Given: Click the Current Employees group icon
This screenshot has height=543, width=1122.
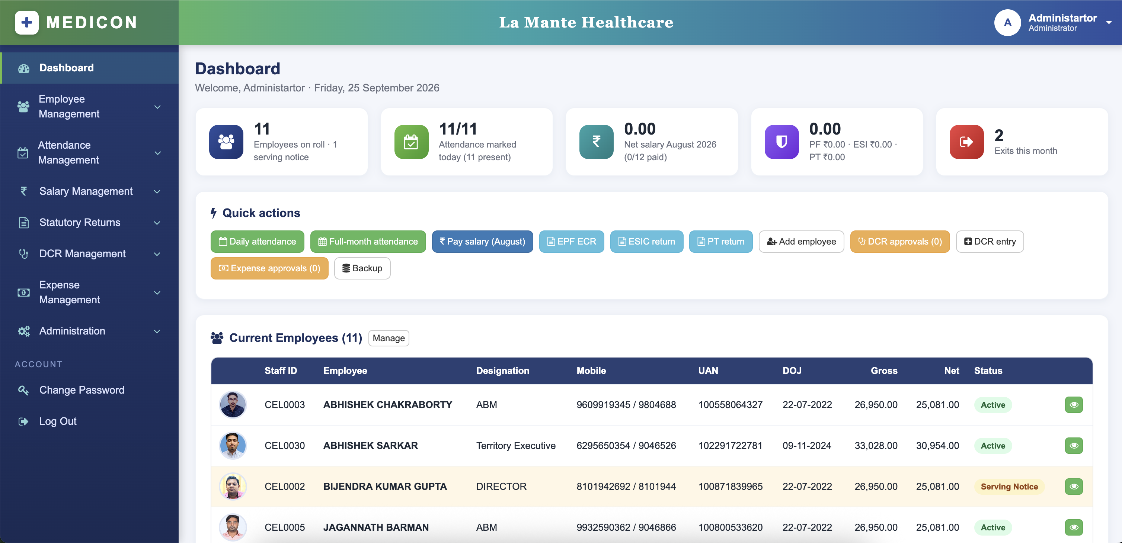Looking at the screenshot, I should (217, 338).
